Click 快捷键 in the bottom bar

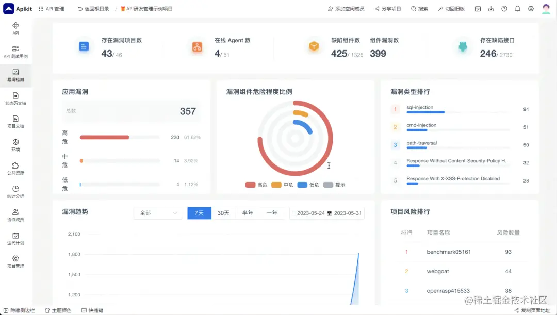coord(92,310)
